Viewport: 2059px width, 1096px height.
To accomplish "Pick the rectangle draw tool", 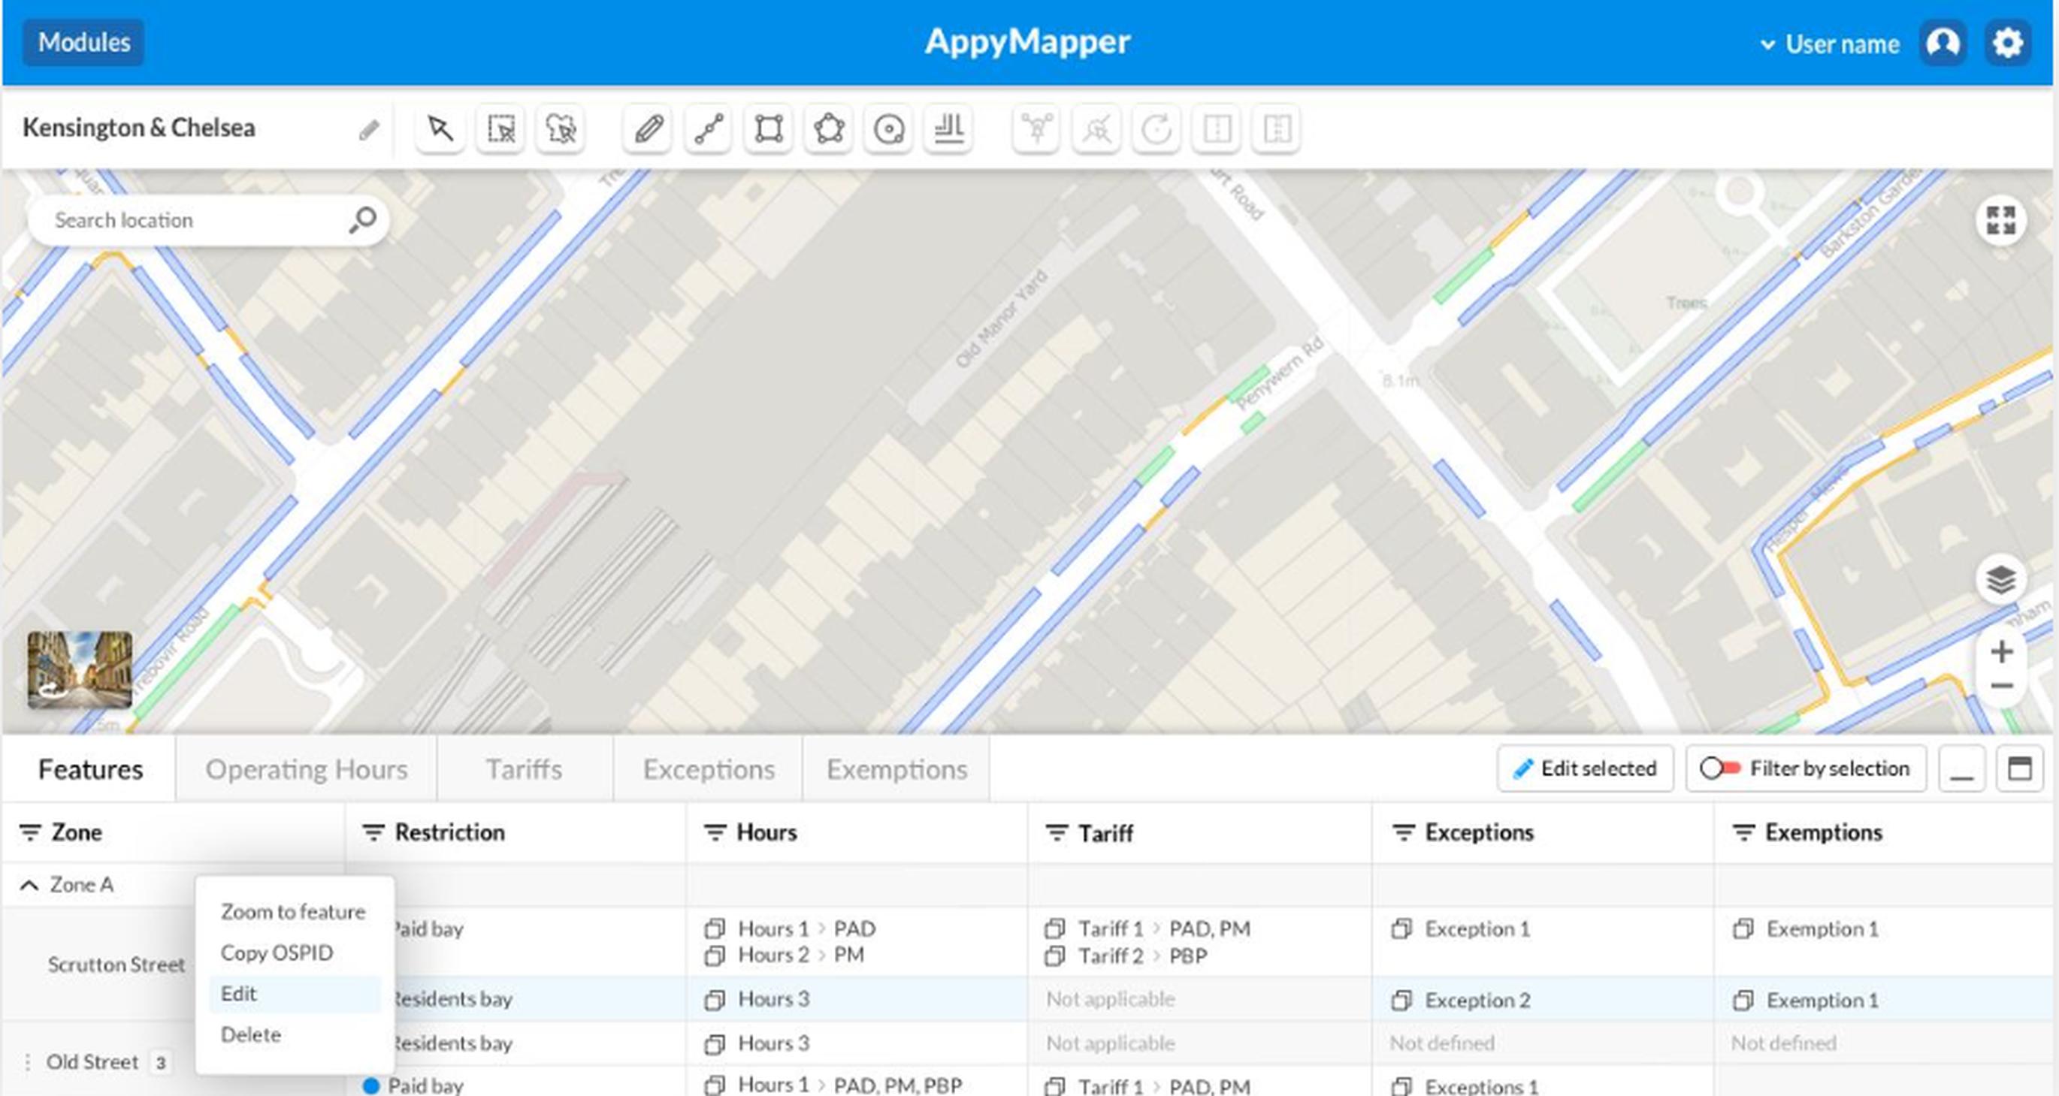I will click(768, 128).
